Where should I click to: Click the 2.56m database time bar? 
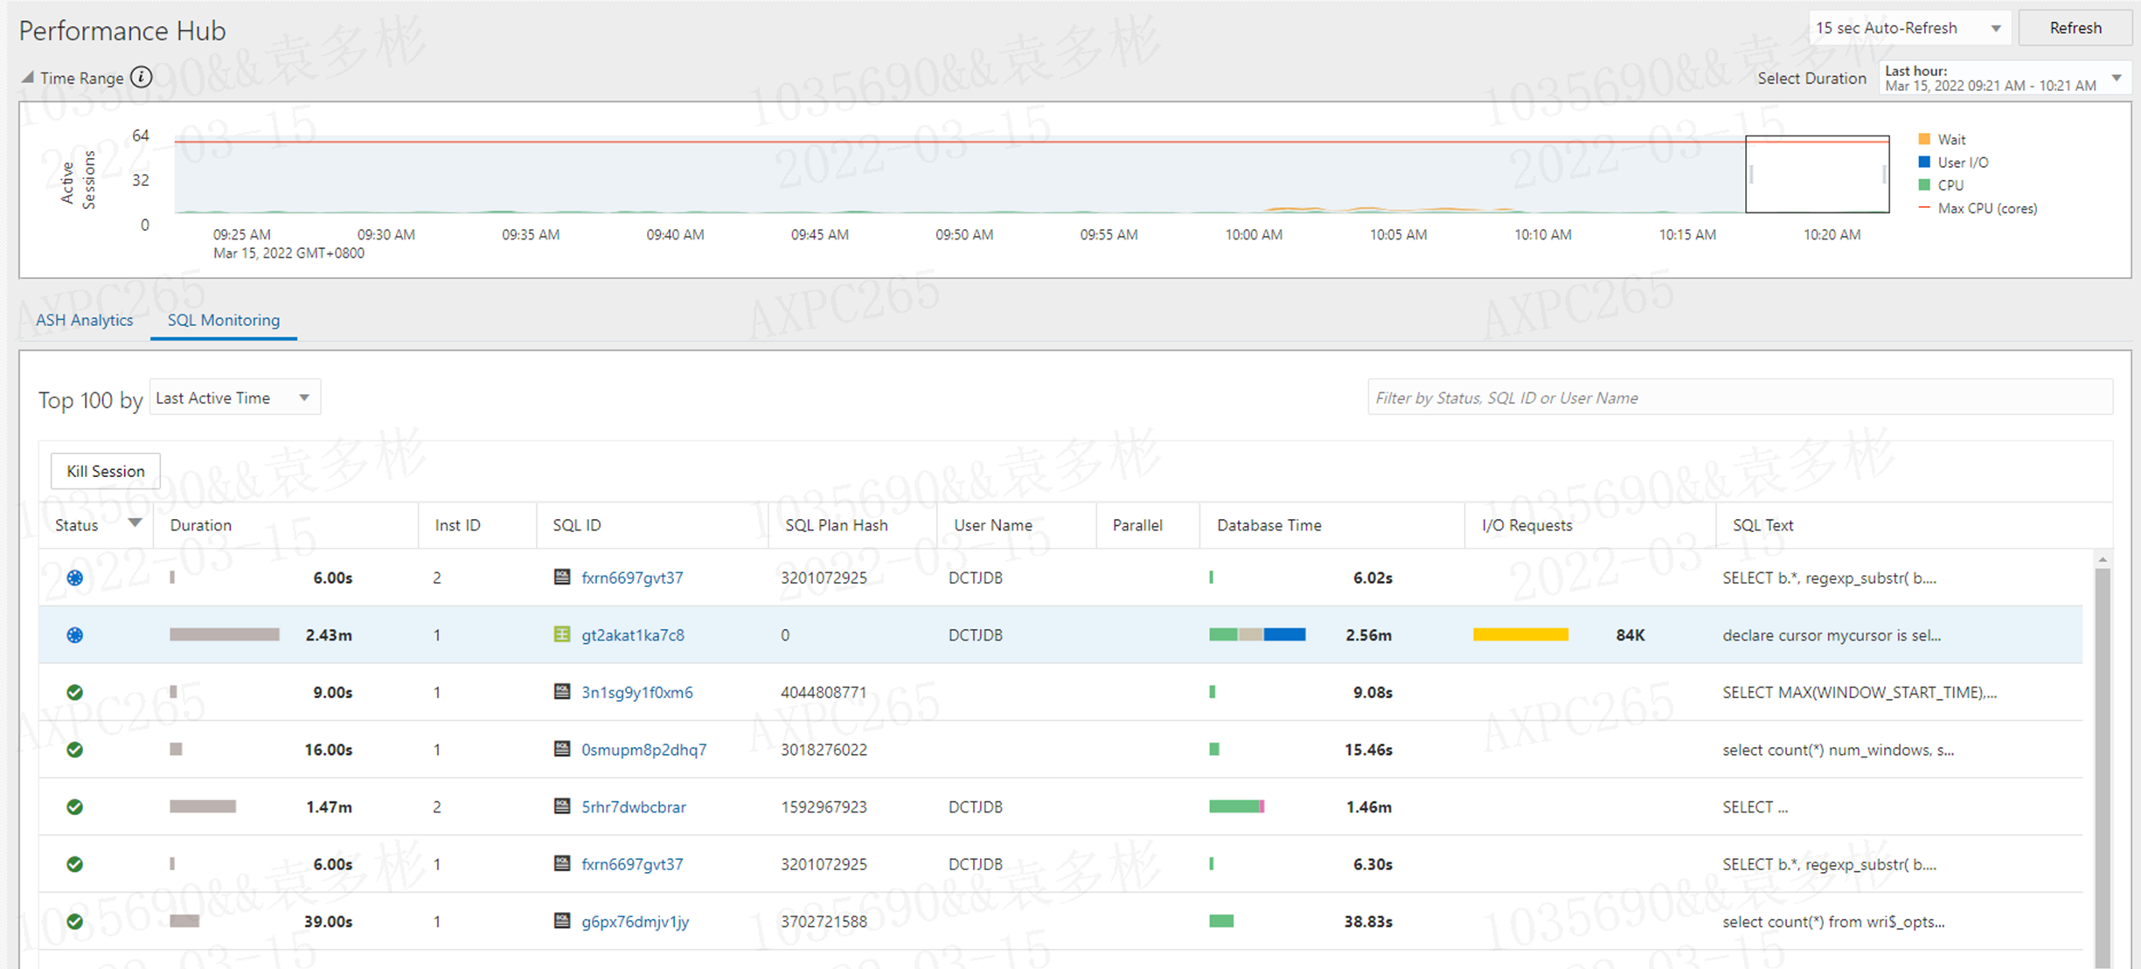(1257, 634)
